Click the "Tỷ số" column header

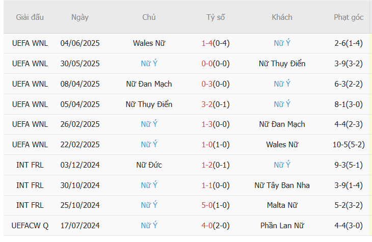click(x=216, y=17)
